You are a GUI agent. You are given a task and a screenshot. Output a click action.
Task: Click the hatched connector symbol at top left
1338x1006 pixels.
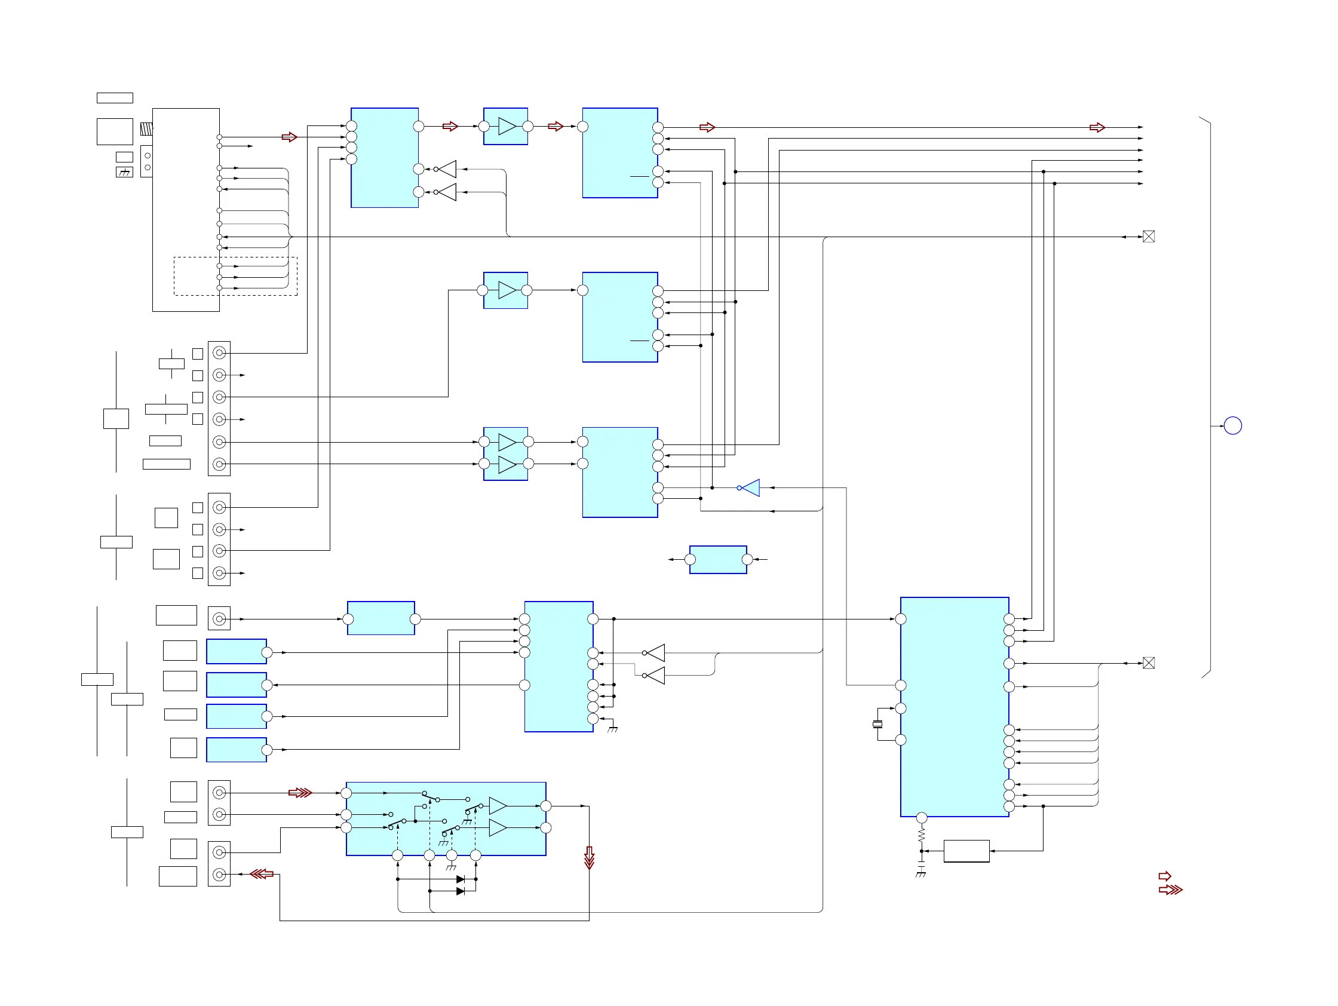point(146,129)
